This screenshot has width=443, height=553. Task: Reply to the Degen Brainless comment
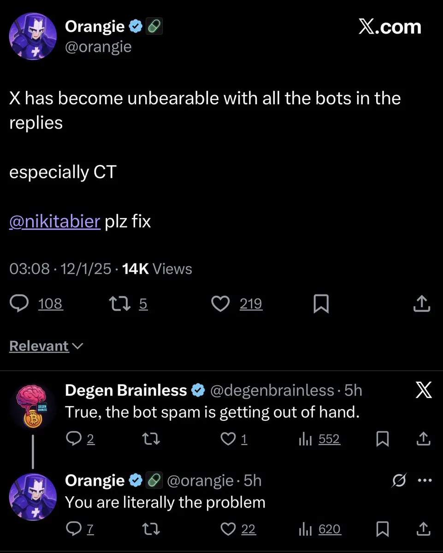click(73, 439)
